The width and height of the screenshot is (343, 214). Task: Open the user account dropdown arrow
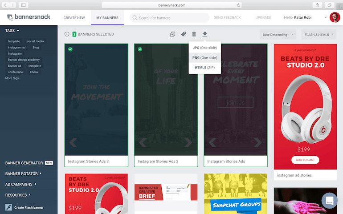pyautogui.click(x=326, y=17)
